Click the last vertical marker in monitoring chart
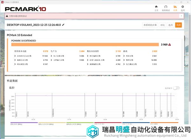 [x=171, y=105]
